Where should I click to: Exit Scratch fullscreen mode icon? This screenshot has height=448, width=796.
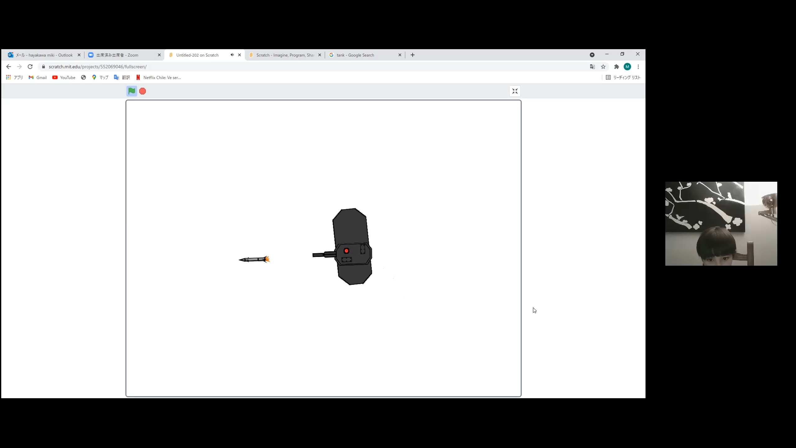[x=515, y=91]
